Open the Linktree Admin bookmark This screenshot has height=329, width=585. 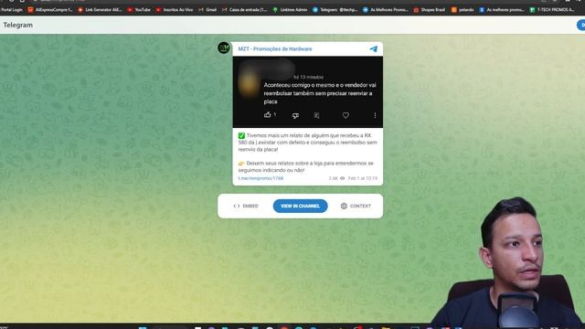tap(290, 10)
